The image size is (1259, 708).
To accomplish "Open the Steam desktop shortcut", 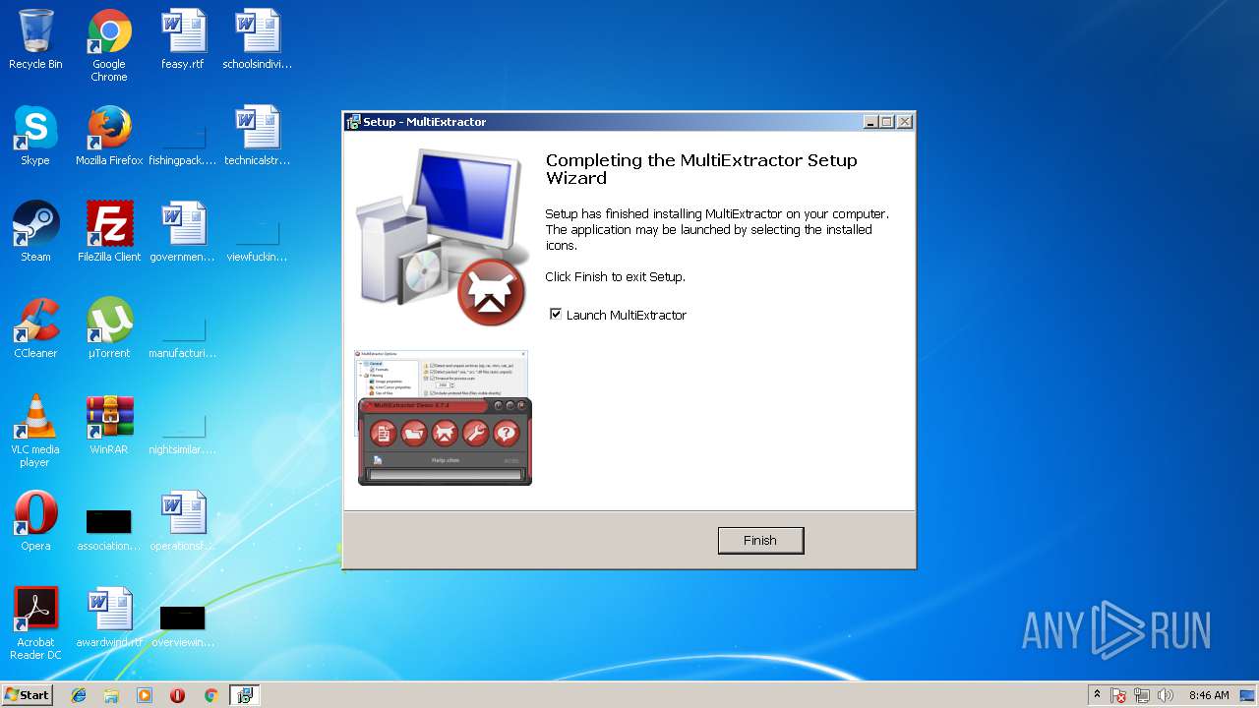I will [x=35, y=233].
